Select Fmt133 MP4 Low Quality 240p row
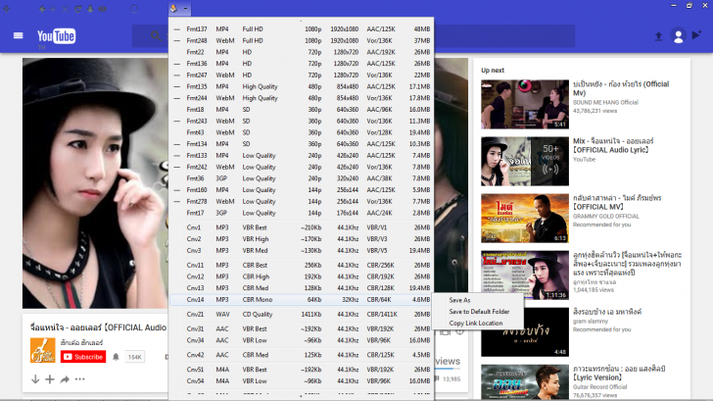This screenshot has height=401, width=713. pos(301,156)
